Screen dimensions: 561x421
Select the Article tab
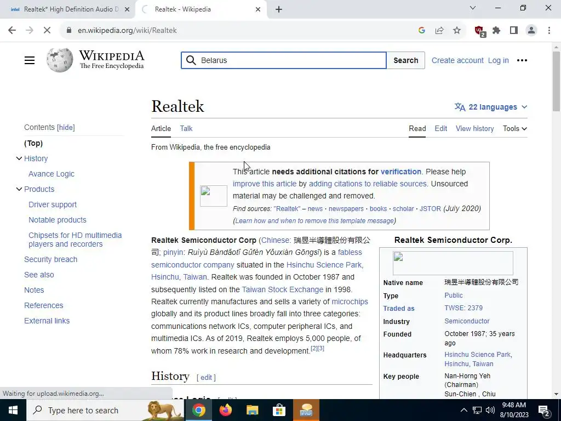[x=161, y=128]
